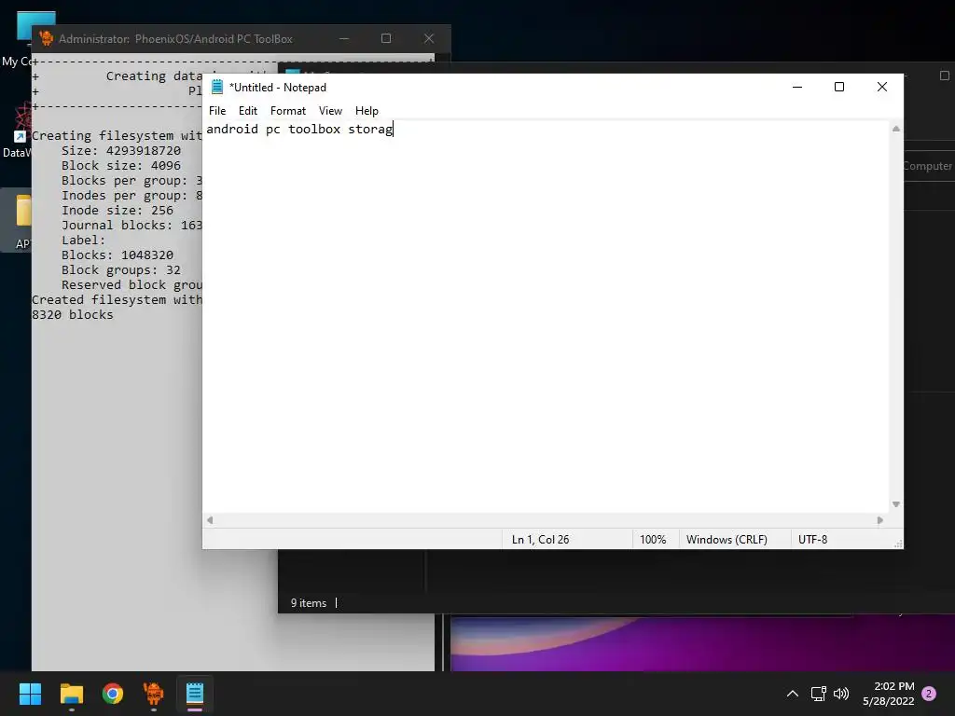The width and height of the screenshot is (955, 716).
Task: Select the DataW desktop shortcut icon
Action: click(17, 131)
